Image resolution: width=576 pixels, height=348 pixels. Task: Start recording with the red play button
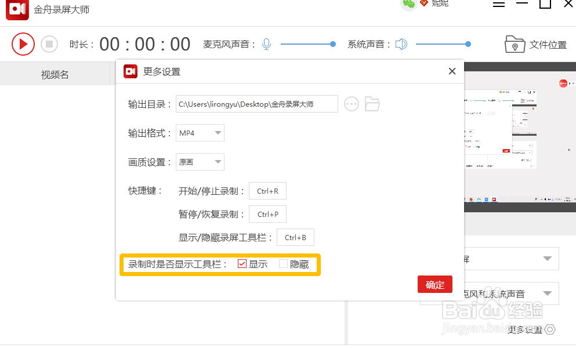pyautogui.click(x=23, y=45)
